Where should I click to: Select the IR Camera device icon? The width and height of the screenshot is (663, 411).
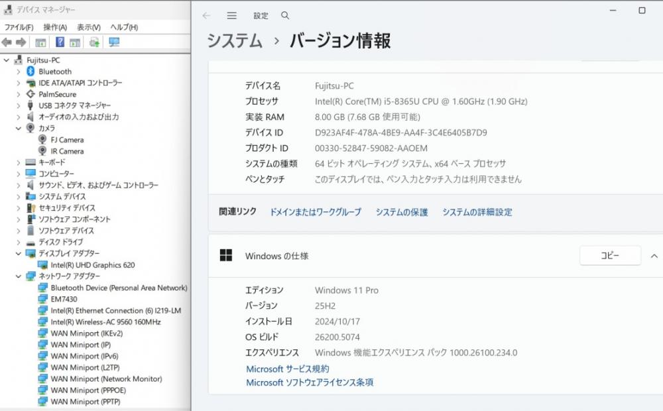click(x=42, y=150)
